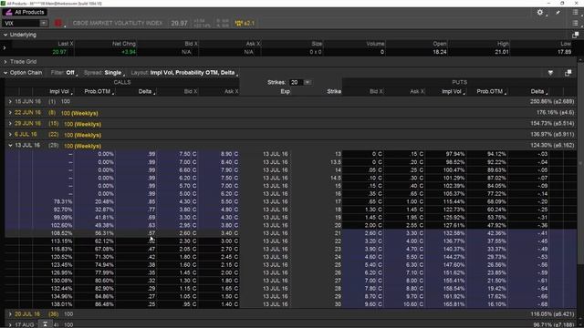584x328 pixels.
Task: Open the Layout dropdown for option chain
Action: [x=184, y=73]
